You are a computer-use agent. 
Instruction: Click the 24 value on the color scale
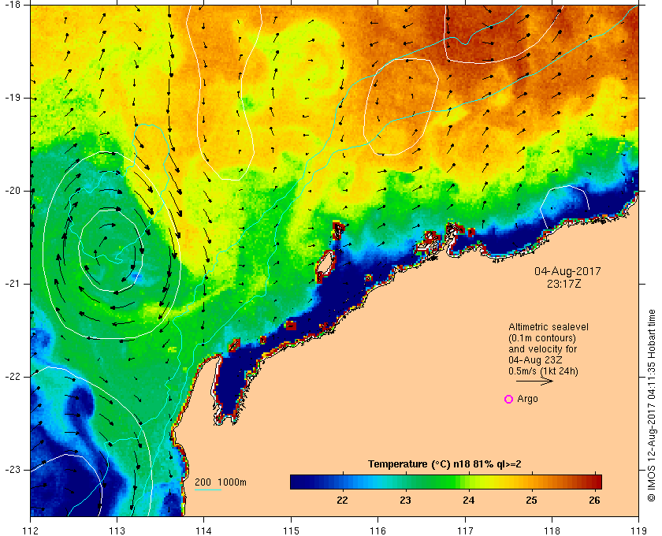click(469, 501)
